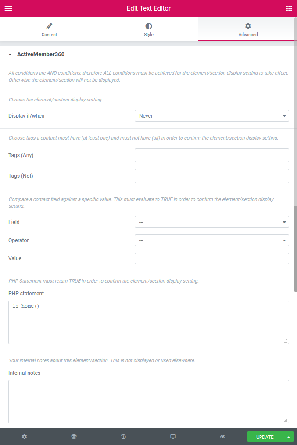Open the Elementor hamburger menu
Viewport: 297px width, 445px height.
8,8
